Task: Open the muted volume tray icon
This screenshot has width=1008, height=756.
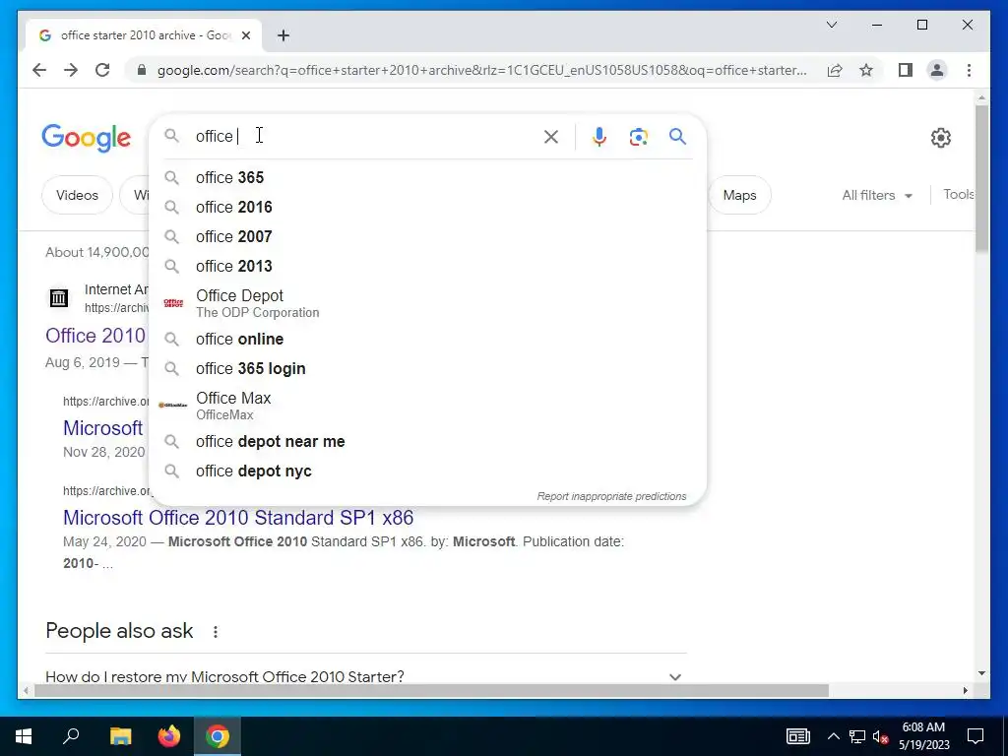Action: [880, 736]
